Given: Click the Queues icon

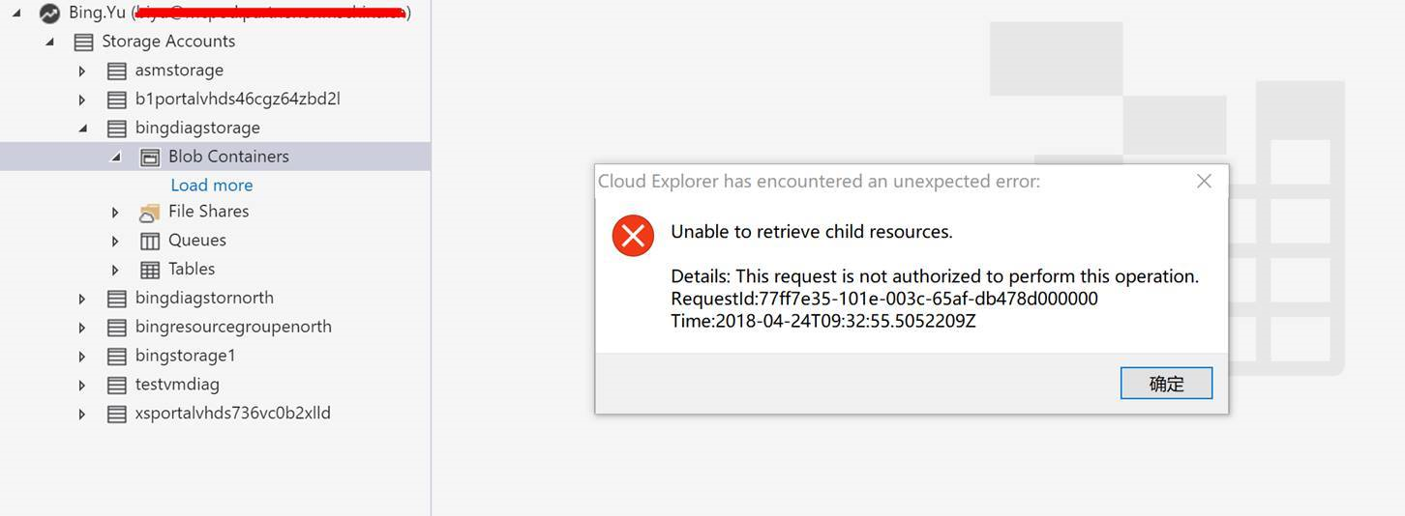Looking at the screenshot, I should (x=150, y=241).
